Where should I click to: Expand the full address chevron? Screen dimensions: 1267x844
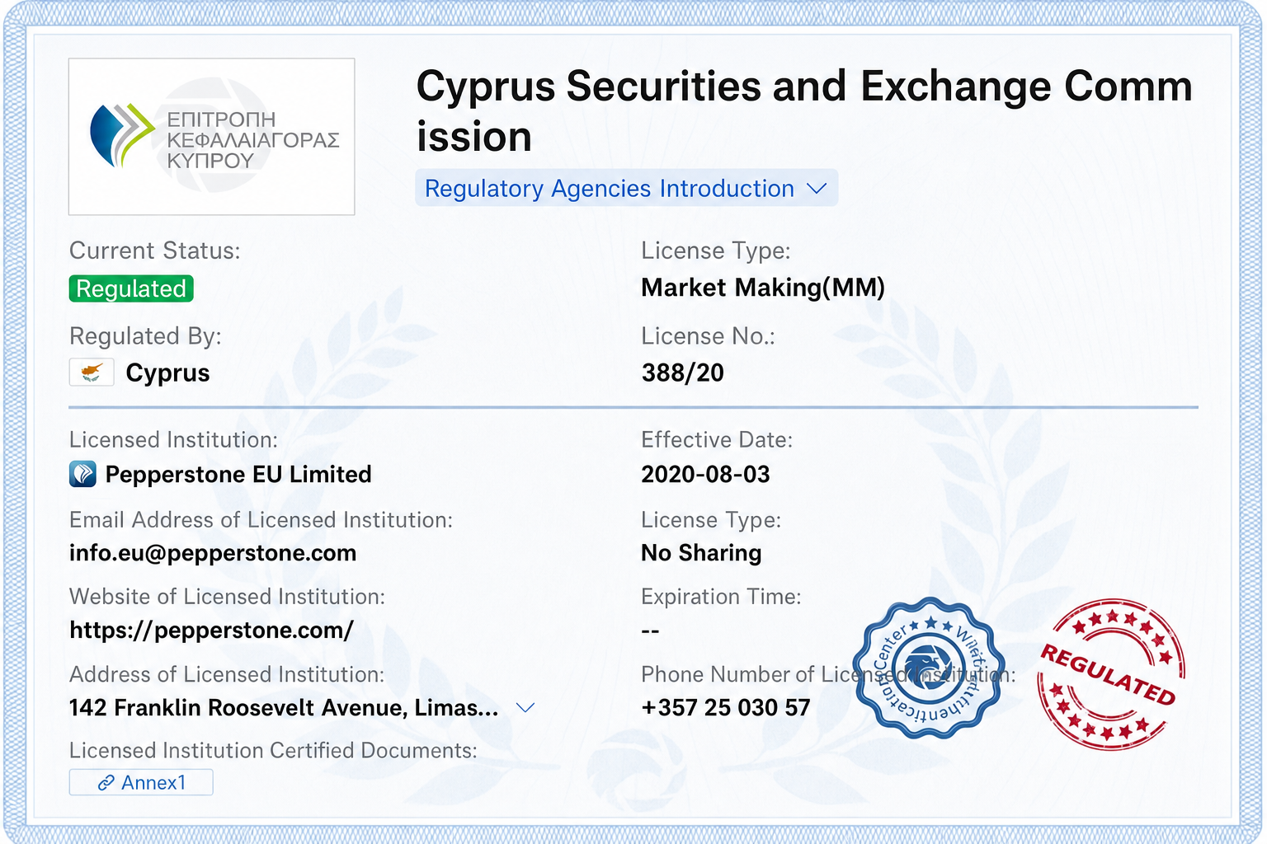(x=525, y=707)
